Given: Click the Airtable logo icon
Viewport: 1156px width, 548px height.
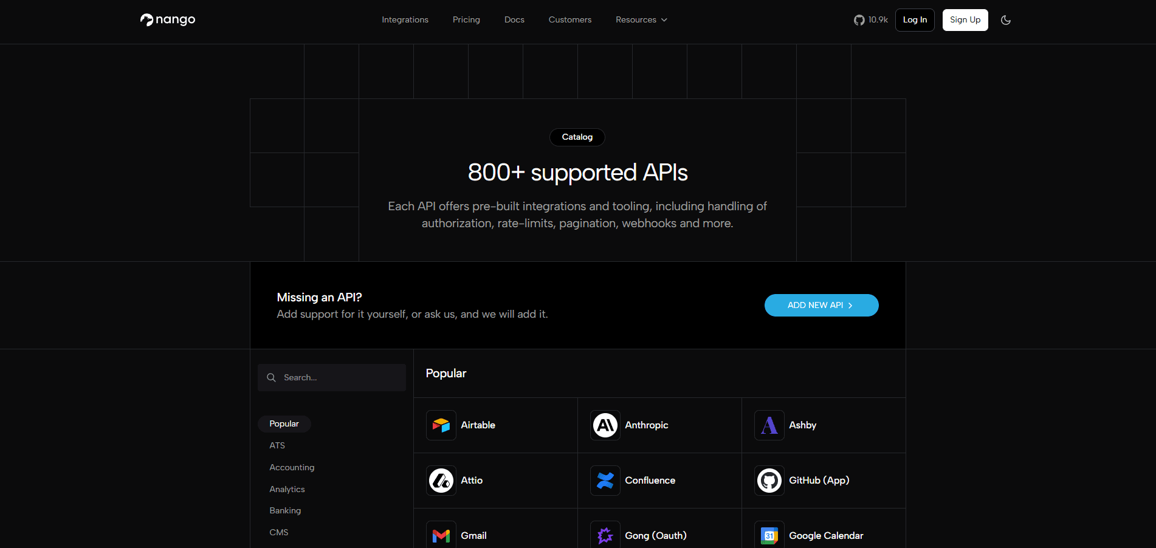Looking at the screenshot, I should pos(441,425).
